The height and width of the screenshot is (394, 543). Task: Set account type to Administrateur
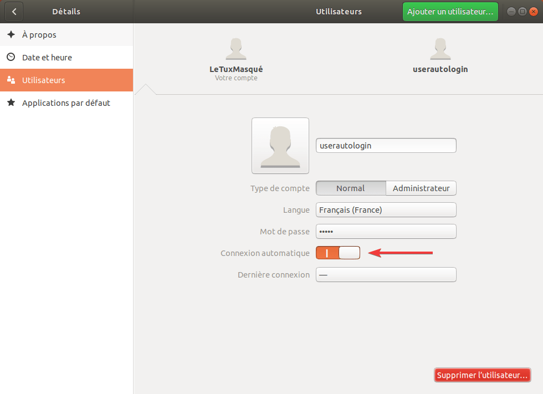tap(421, 188)
